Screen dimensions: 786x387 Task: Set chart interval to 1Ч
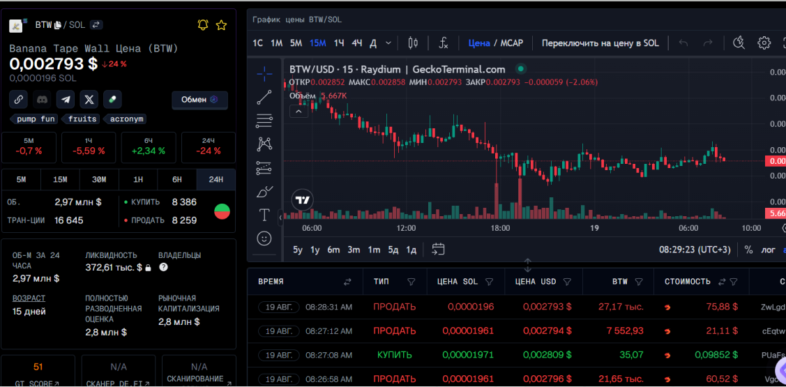[x=340, y=43]
